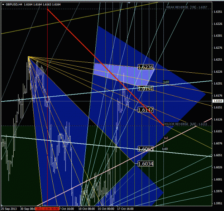The width and height of the screenshot is (224, 211).
Task: Click the 1x2 label near the pink line
Action: point(166,138)
